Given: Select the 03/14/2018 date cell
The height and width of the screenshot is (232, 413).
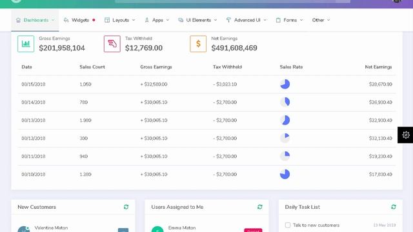Looking at the screenshot, I should (34, 102).
